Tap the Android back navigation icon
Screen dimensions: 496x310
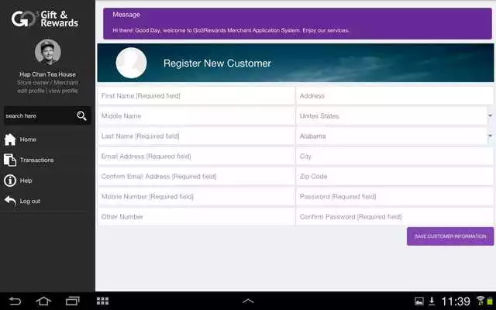[x=15, y=301]
